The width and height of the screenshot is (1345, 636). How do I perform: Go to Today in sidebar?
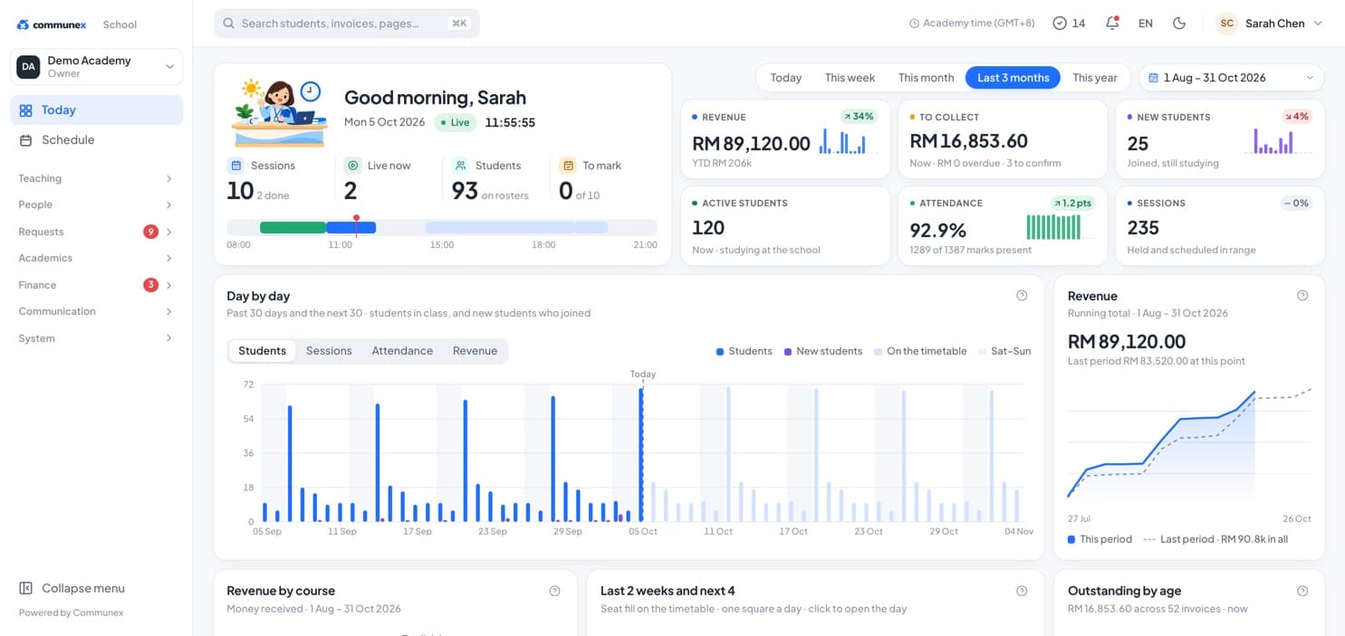[97, 110]
